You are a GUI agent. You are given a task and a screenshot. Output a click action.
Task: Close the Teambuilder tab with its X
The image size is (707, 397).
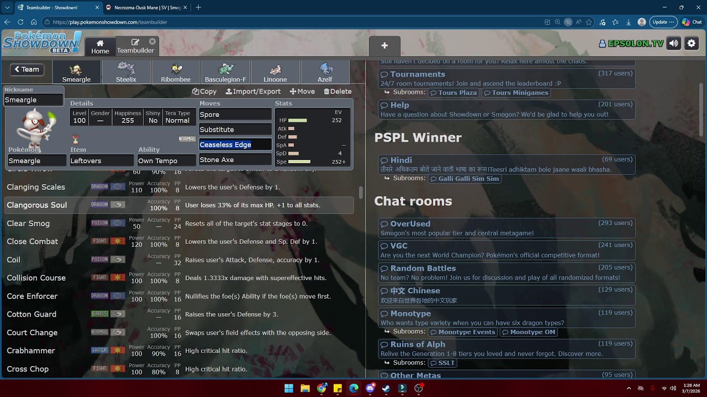(152, 41)
